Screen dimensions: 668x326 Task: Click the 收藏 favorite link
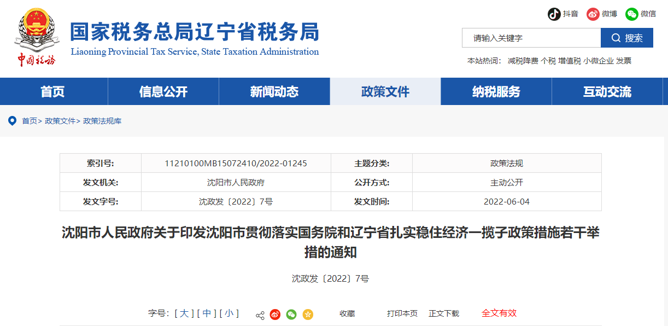pyautogui.click(x=347, y=313)
